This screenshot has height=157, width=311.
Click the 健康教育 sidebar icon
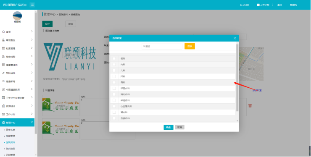pyautogui.click(x=3, y=81)
